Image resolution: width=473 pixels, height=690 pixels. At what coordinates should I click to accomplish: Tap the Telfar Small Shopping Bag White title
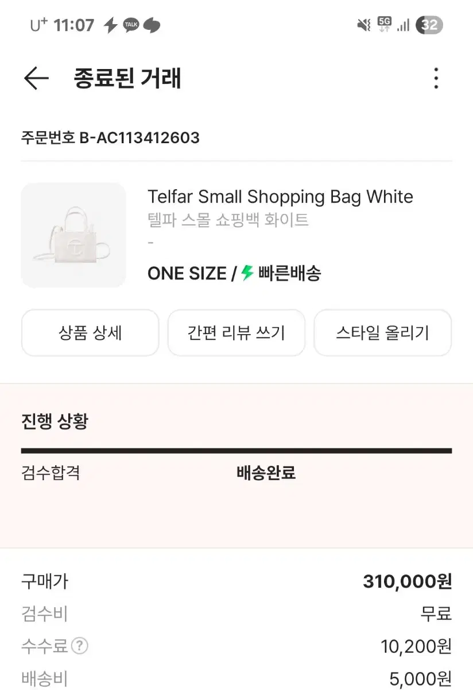tap(280, 197)
